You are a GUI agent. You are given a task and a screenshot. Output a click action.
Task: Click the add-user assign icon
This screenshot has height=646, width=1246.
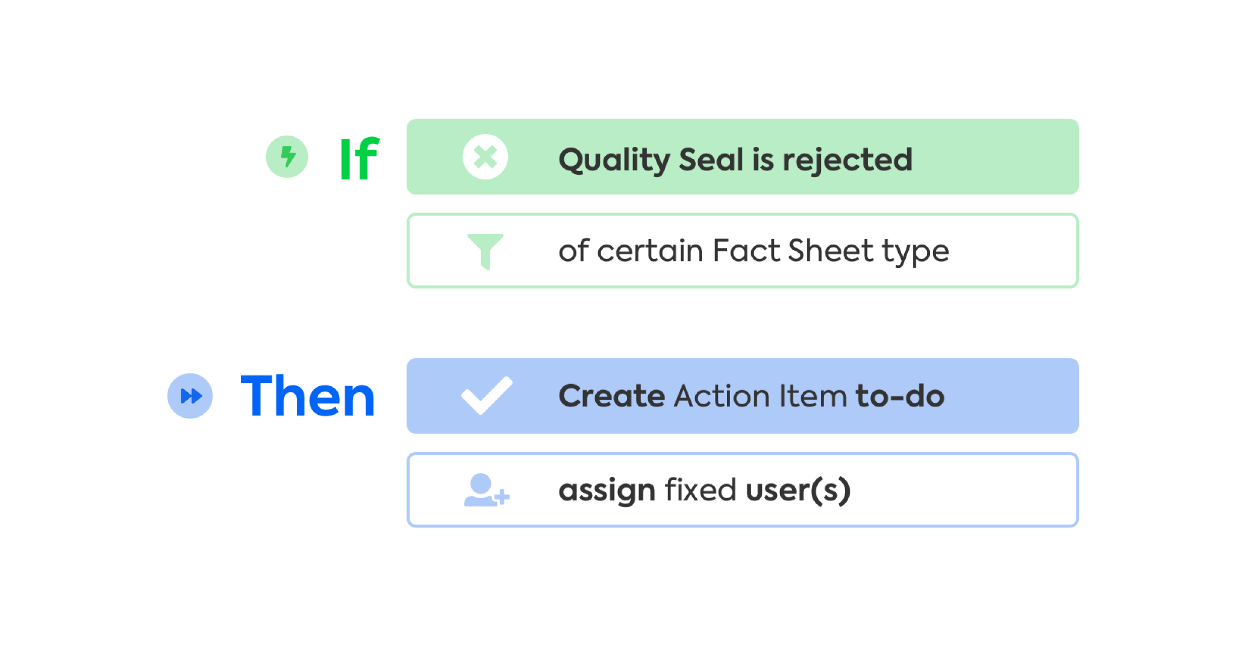(486, 490)
